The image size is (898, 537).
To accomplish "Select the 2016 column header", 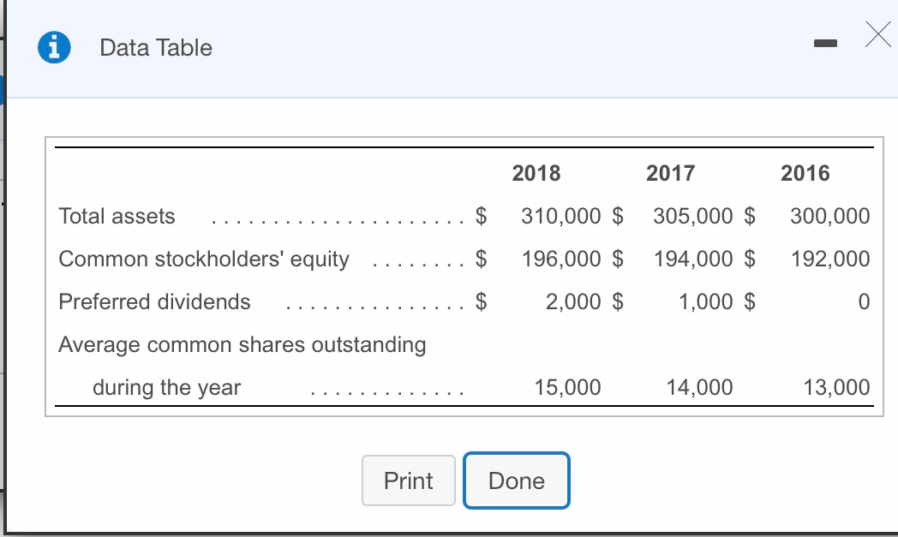I will tap(805, 173).
